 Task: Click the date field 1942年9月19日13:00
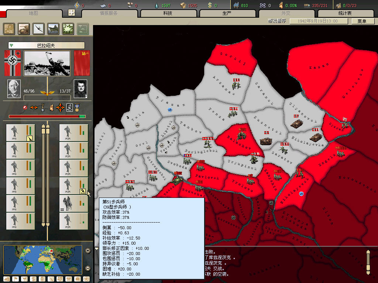[x=319, y=21]
